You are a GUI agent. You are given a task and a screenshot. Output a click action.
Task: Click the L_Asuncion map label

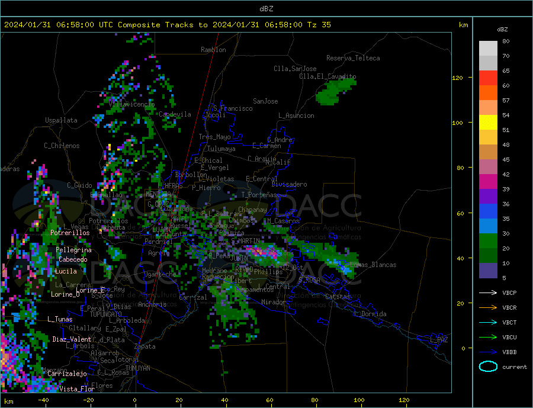(296, 115)
